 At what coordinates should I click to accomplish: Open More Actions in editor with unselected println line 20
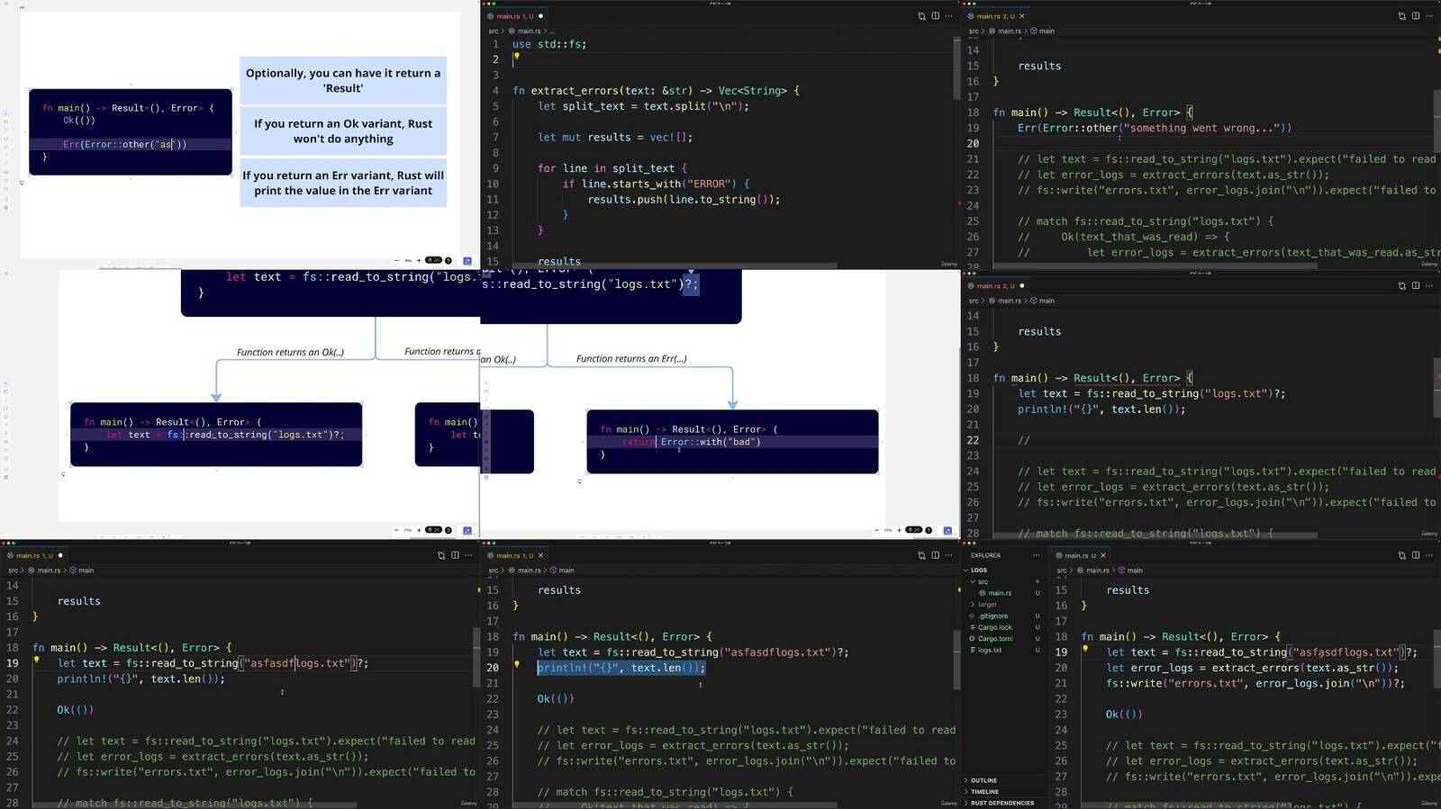pyautogui.click(x=468, y=555)
